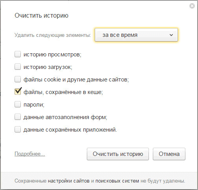Click the 'Удалить следующие элементы:' label
This screenshot has width=198, height=190.
tap(53, 35)
